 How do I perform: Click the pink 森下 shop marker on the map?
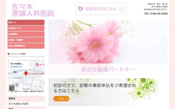click(37, 65)
